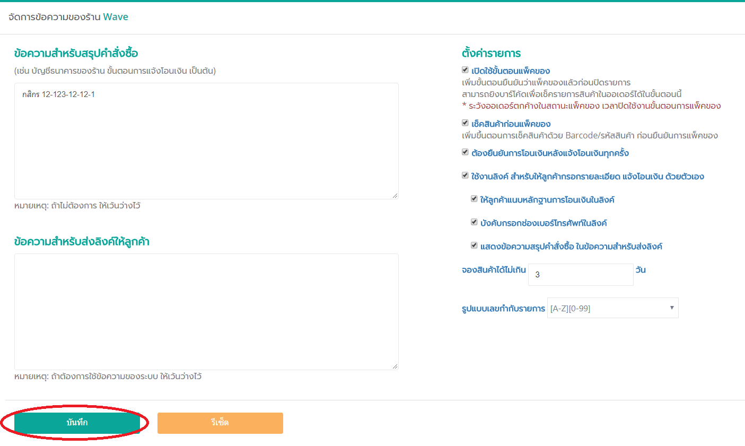The image size is (745, 446).
Task: Select the reservation days field showing 3
Action: [580, 275]
